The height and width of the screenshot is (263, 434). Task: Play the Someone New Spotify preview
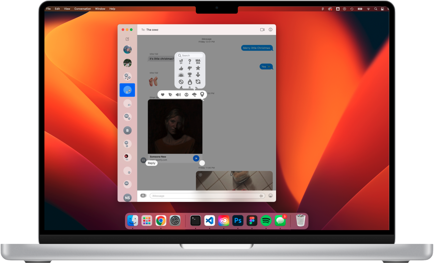point(196,158)
